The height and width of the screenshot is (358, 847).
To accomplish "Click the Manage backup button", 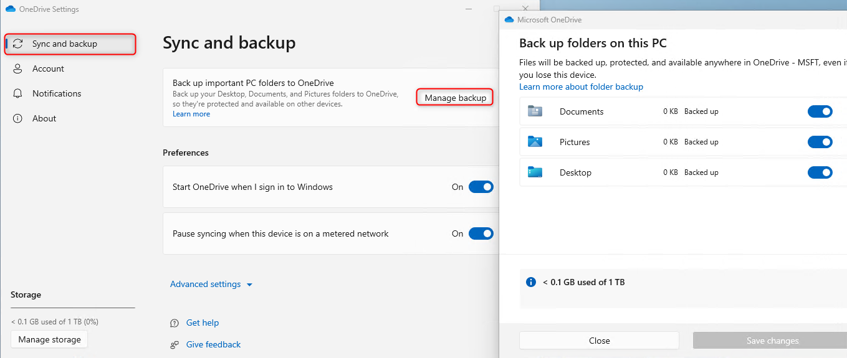I will point(455,98).
